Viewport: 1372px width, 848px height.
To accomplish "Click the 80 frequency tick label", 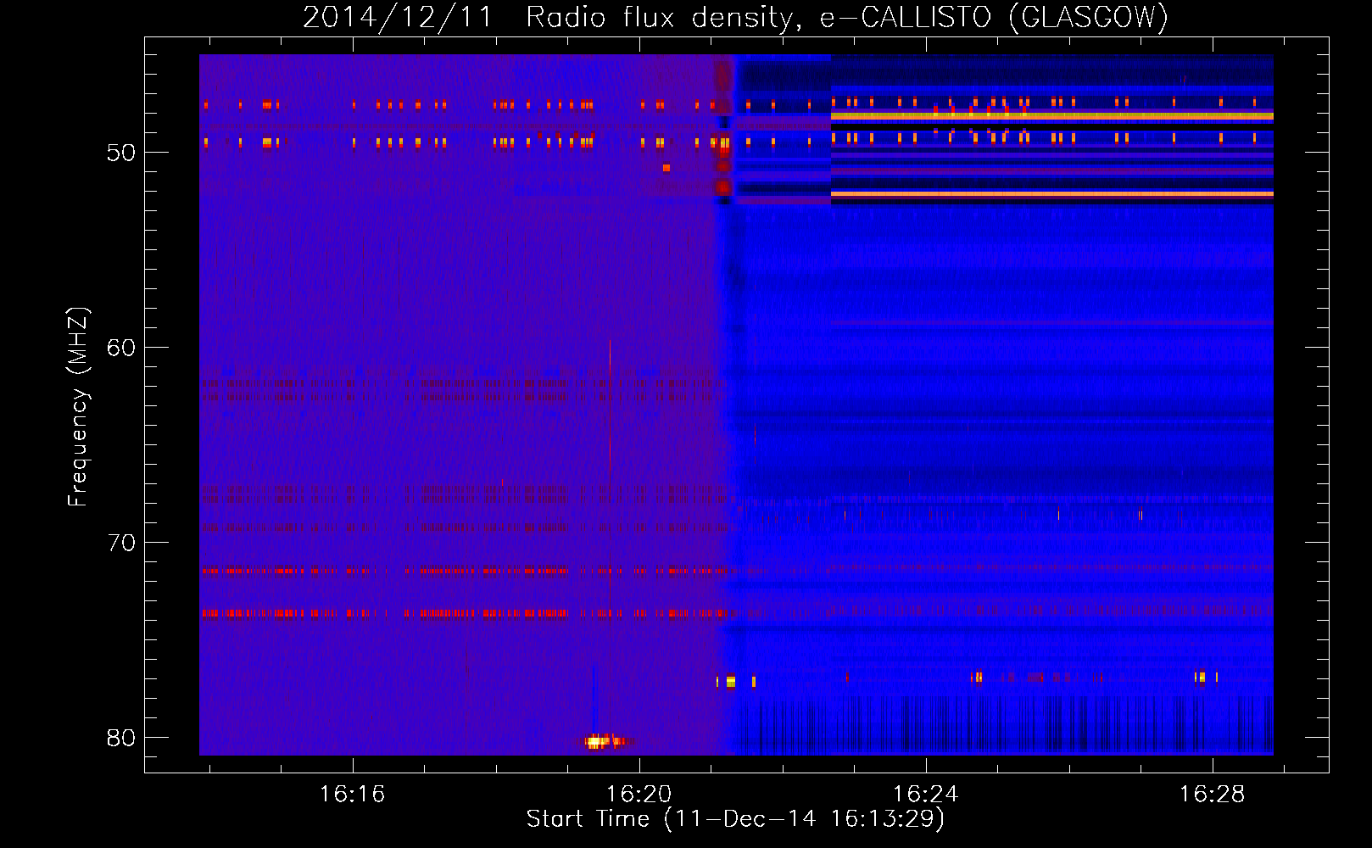I will 121,738.
